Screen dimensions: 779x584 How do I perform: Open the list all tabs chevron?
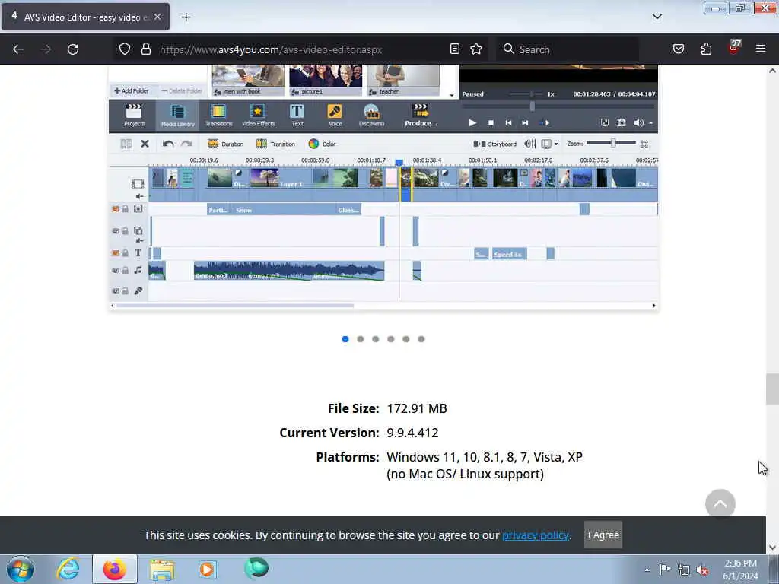pos(657,17)
